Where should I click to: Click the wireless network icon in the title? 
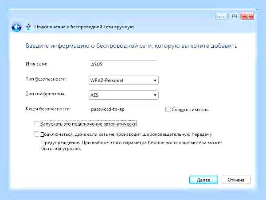coord(28,27)
